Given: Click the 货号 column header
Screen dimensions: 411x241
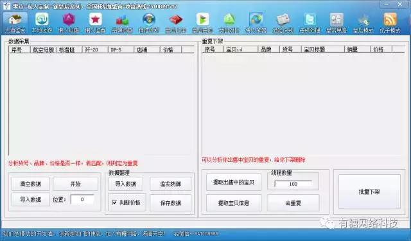Looking at the screenshot, I should pos(290,49).
